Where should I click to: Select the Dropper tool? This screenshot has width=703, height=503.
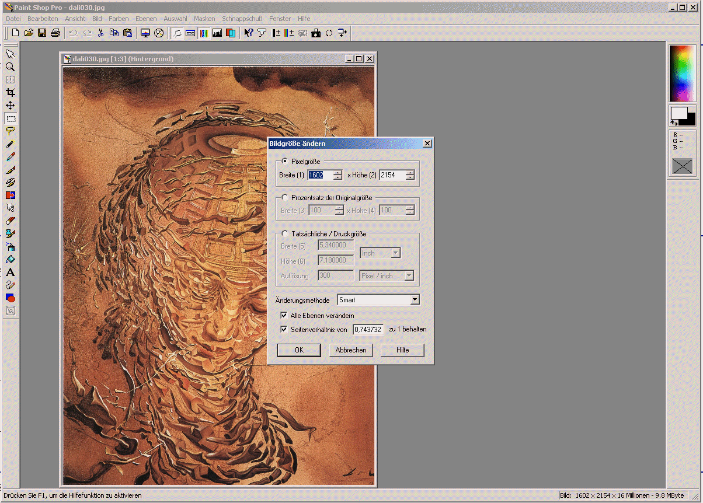tap(10, 156)
